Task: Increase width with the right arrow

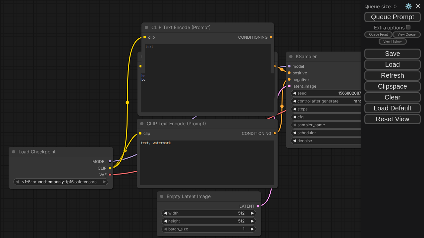Action: point(252,213)
